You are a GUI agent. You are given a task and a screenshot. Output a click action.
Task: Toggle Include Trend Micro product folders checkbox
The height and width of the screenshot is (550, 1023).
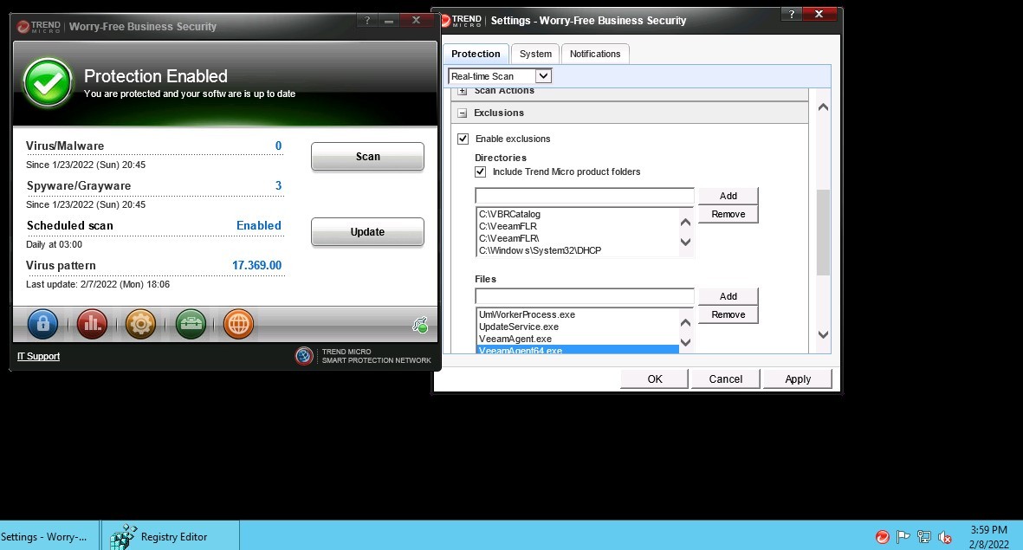(x=481, y=171)
